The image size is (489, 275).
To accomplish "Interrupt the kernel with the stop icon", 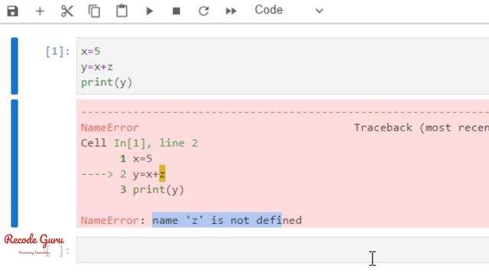I will pos(176,11).
